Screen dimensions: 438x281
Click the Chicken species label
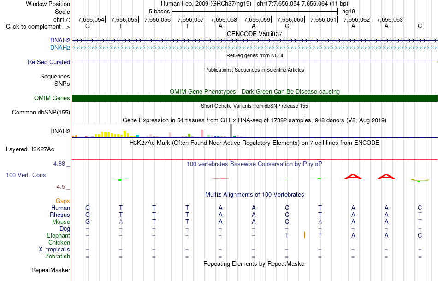tap(59, 242)
